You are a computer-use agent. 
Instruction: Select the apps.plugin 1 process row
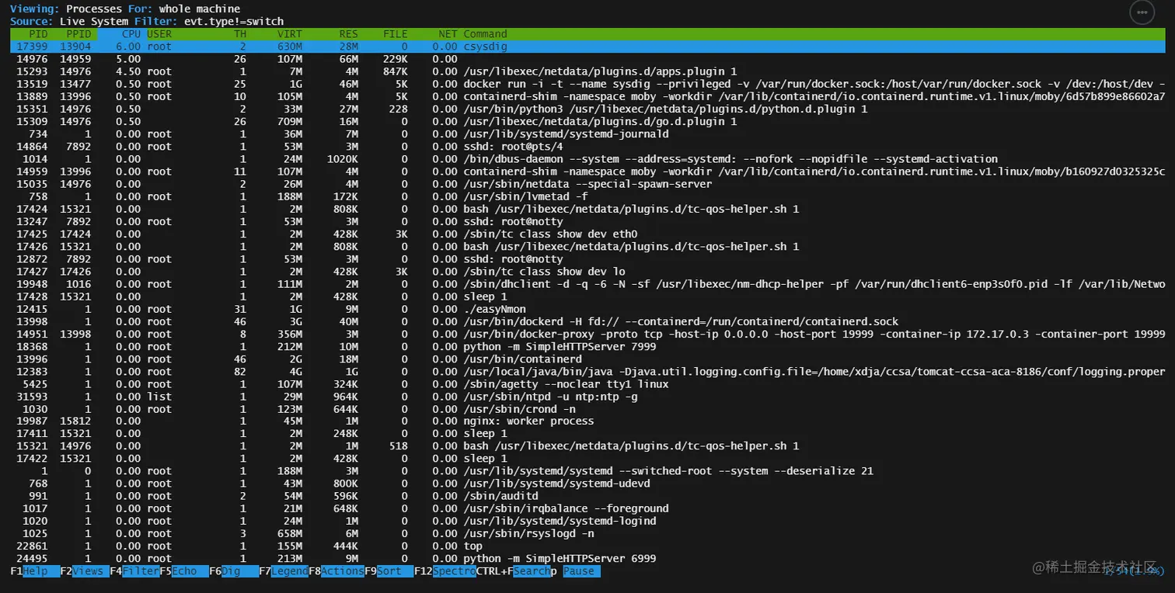click(587, 71)
